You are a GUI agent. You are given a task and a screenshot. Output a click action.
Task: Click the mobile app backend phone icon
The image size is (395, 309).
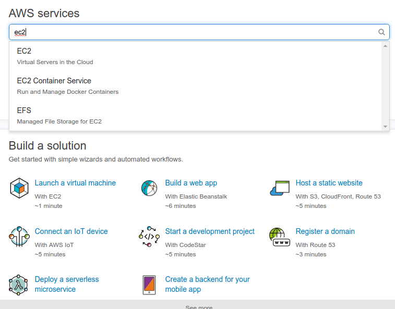point(149,285)
